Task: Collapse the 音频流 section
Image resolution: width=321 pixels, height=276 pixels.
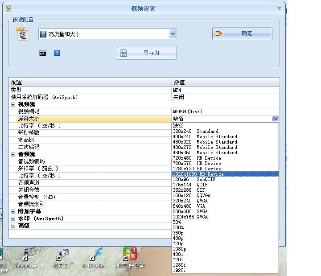Action: point(13,154)
